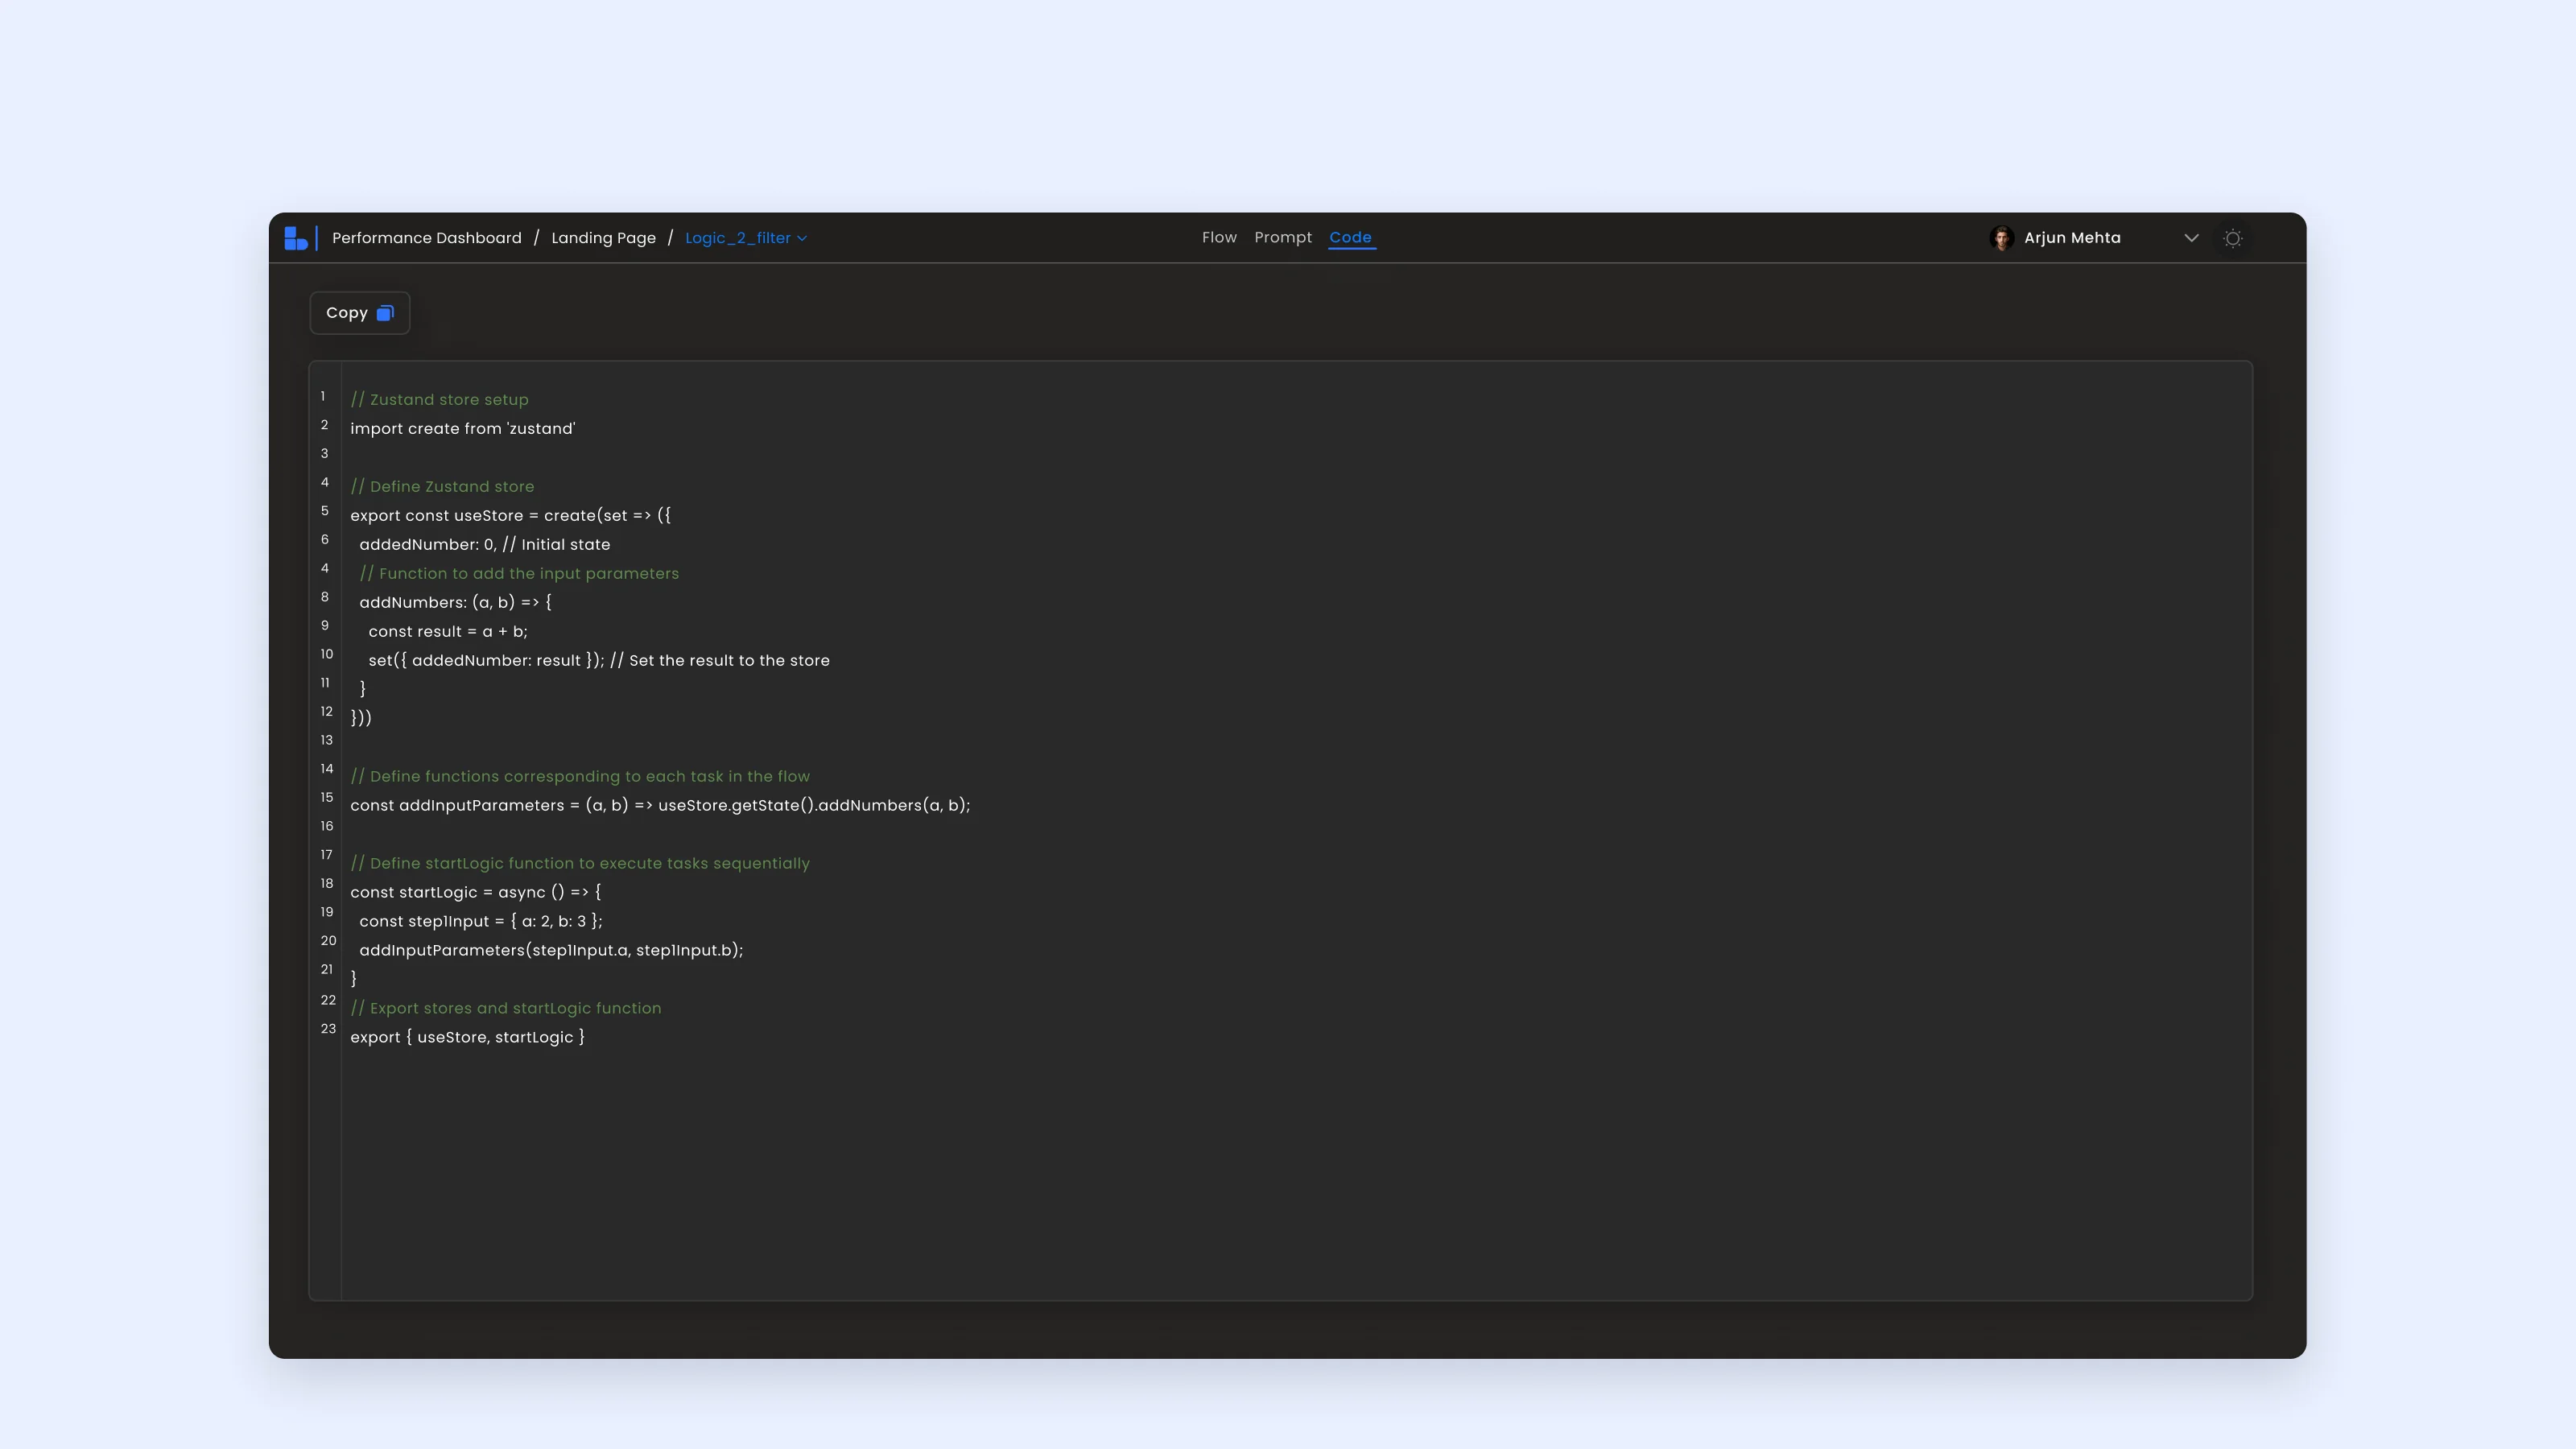The width and height of the screenshot is (2576, 1449).
Task: Click the 'addedNumber: 0' code line
Action: (484, 545)
